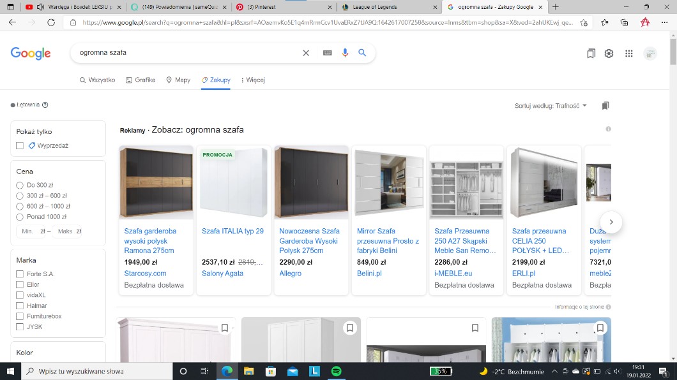This screenshot has height=380, width=677.
Task: Click the voice search microphone icon
Action: [x=346, y=53]
